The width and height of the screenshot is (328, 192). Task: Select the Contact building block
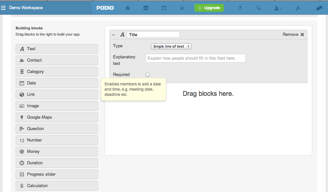tap(57, 60)
